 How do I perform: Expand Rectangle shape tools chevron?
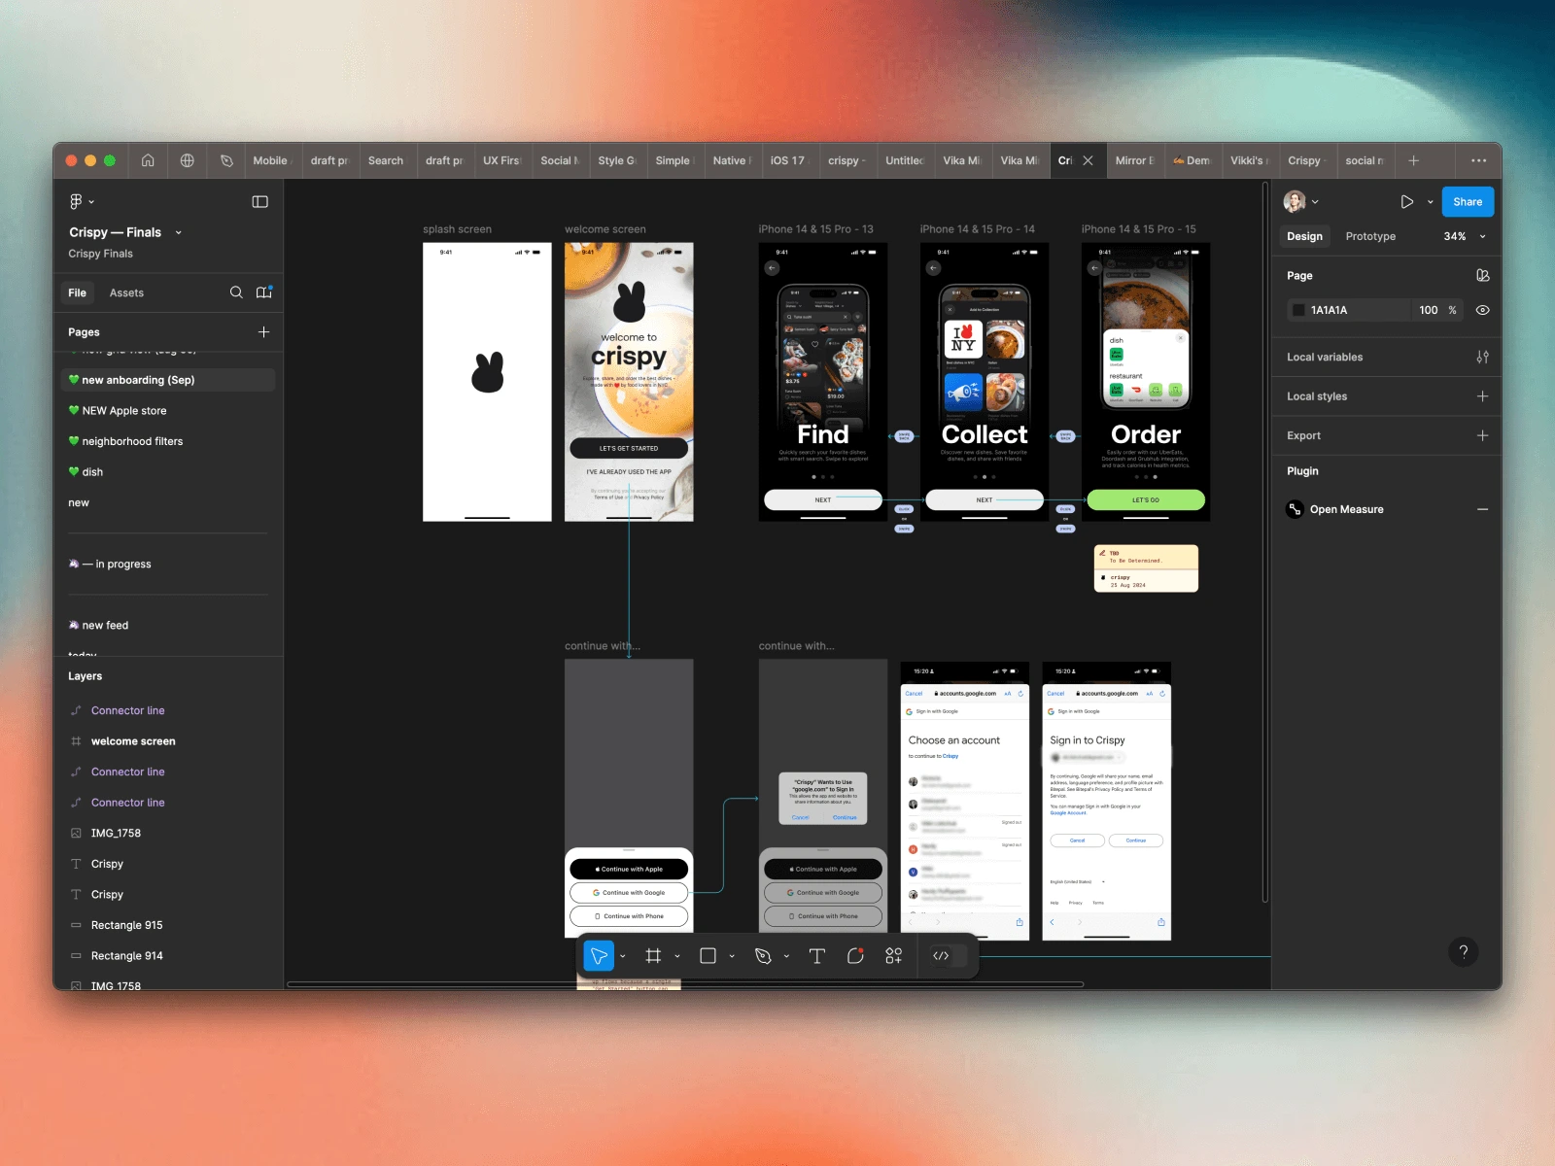(732, 956)
